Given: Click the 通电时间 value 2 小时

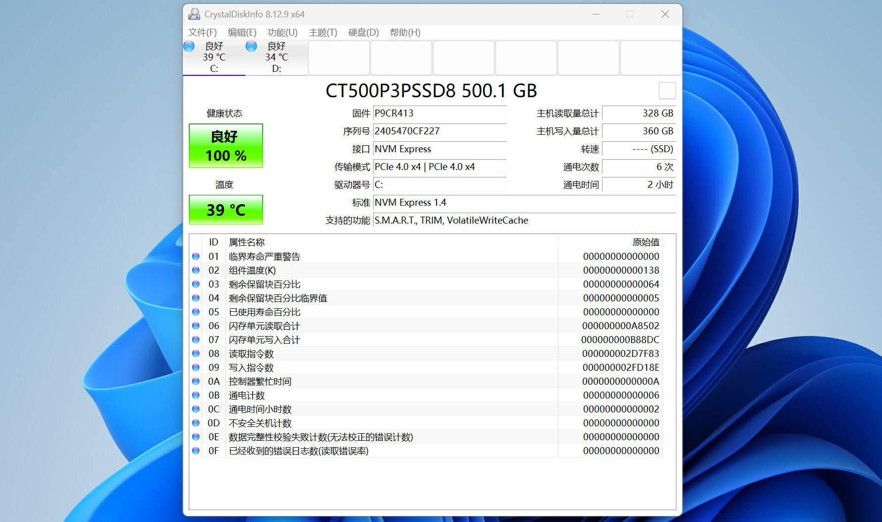Looking at the screenshot, I should [639, 184].
